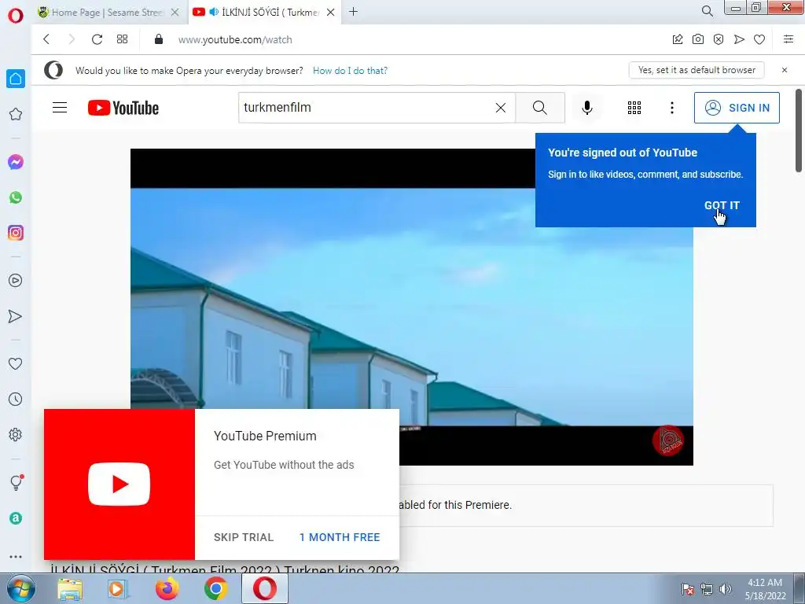This screenshot has width=805, height=604.
Task: Open a new tab with plus button
Action: point(353,11)
